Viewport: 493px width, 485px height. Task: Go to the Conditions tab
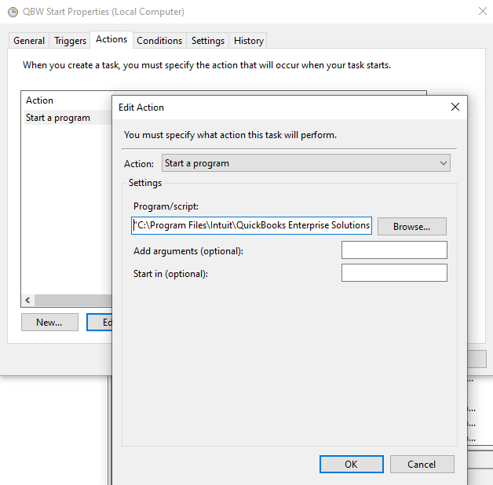(x=159, y=41)
